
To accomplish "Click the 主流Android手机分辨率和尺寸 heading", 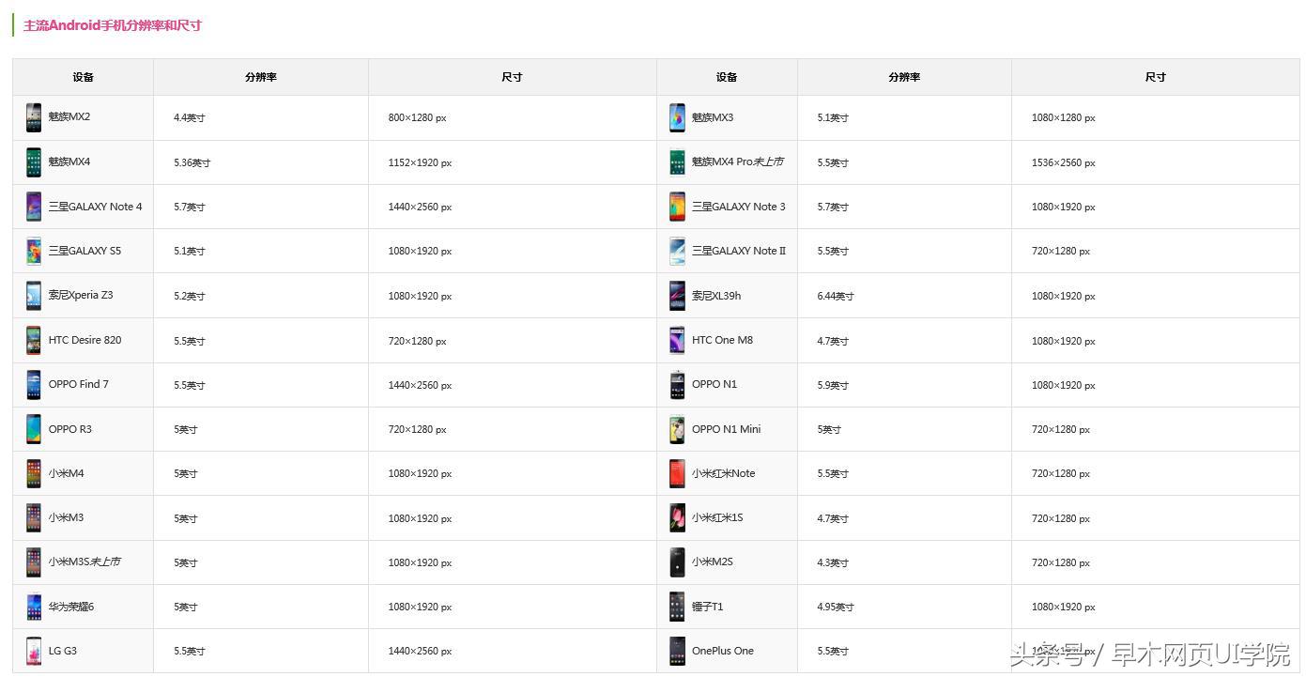I will pyautogui.click(x=113, y=25).
